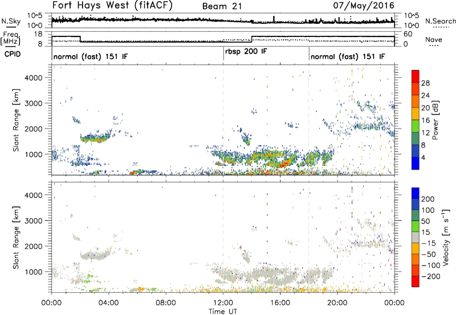Click the power colorbar value '4'

423,157
